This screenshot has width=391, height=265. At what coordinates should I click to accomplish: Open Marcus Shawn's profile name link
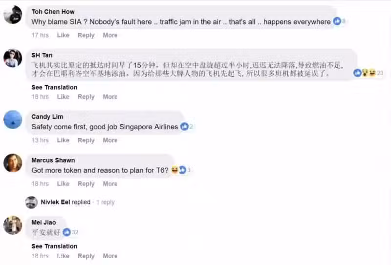(x=53, y=160)
